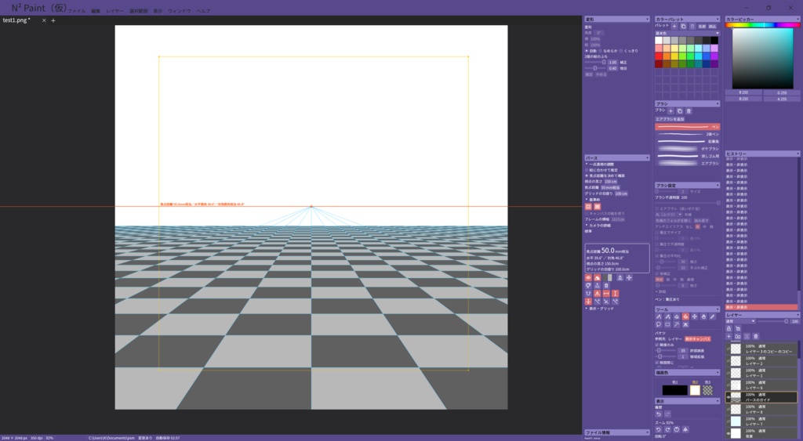Open the ファイル menu
The height and width of the screenshot is (441, 803).
point(77,11)
